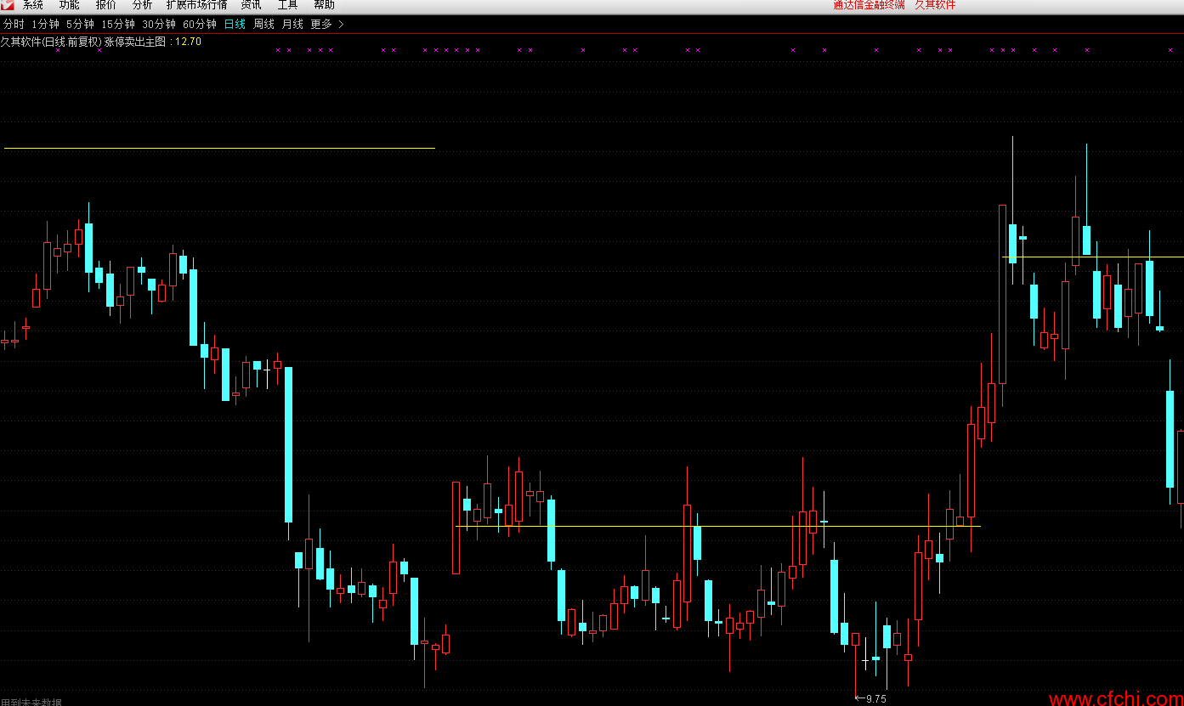Viewport: 1184px width, 706px height.
Task: Select the 15分钟 period tab
Action: coord(117,24)
